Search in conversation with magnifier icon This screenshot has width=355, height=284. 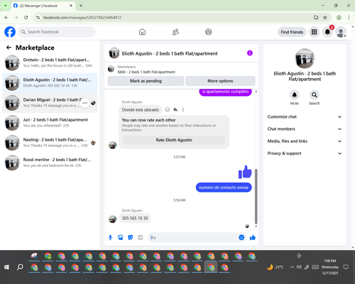pyautogui.click(x=315, y=95)
